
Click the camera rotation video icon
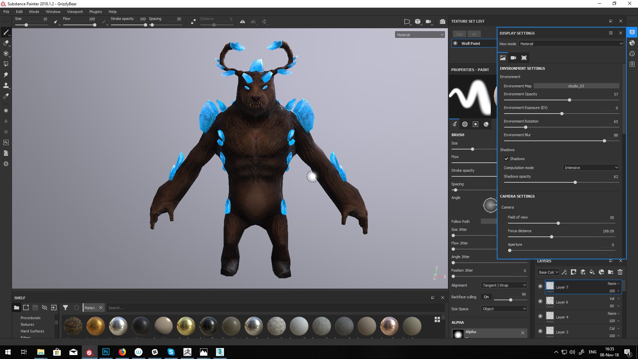click(428, 22)
